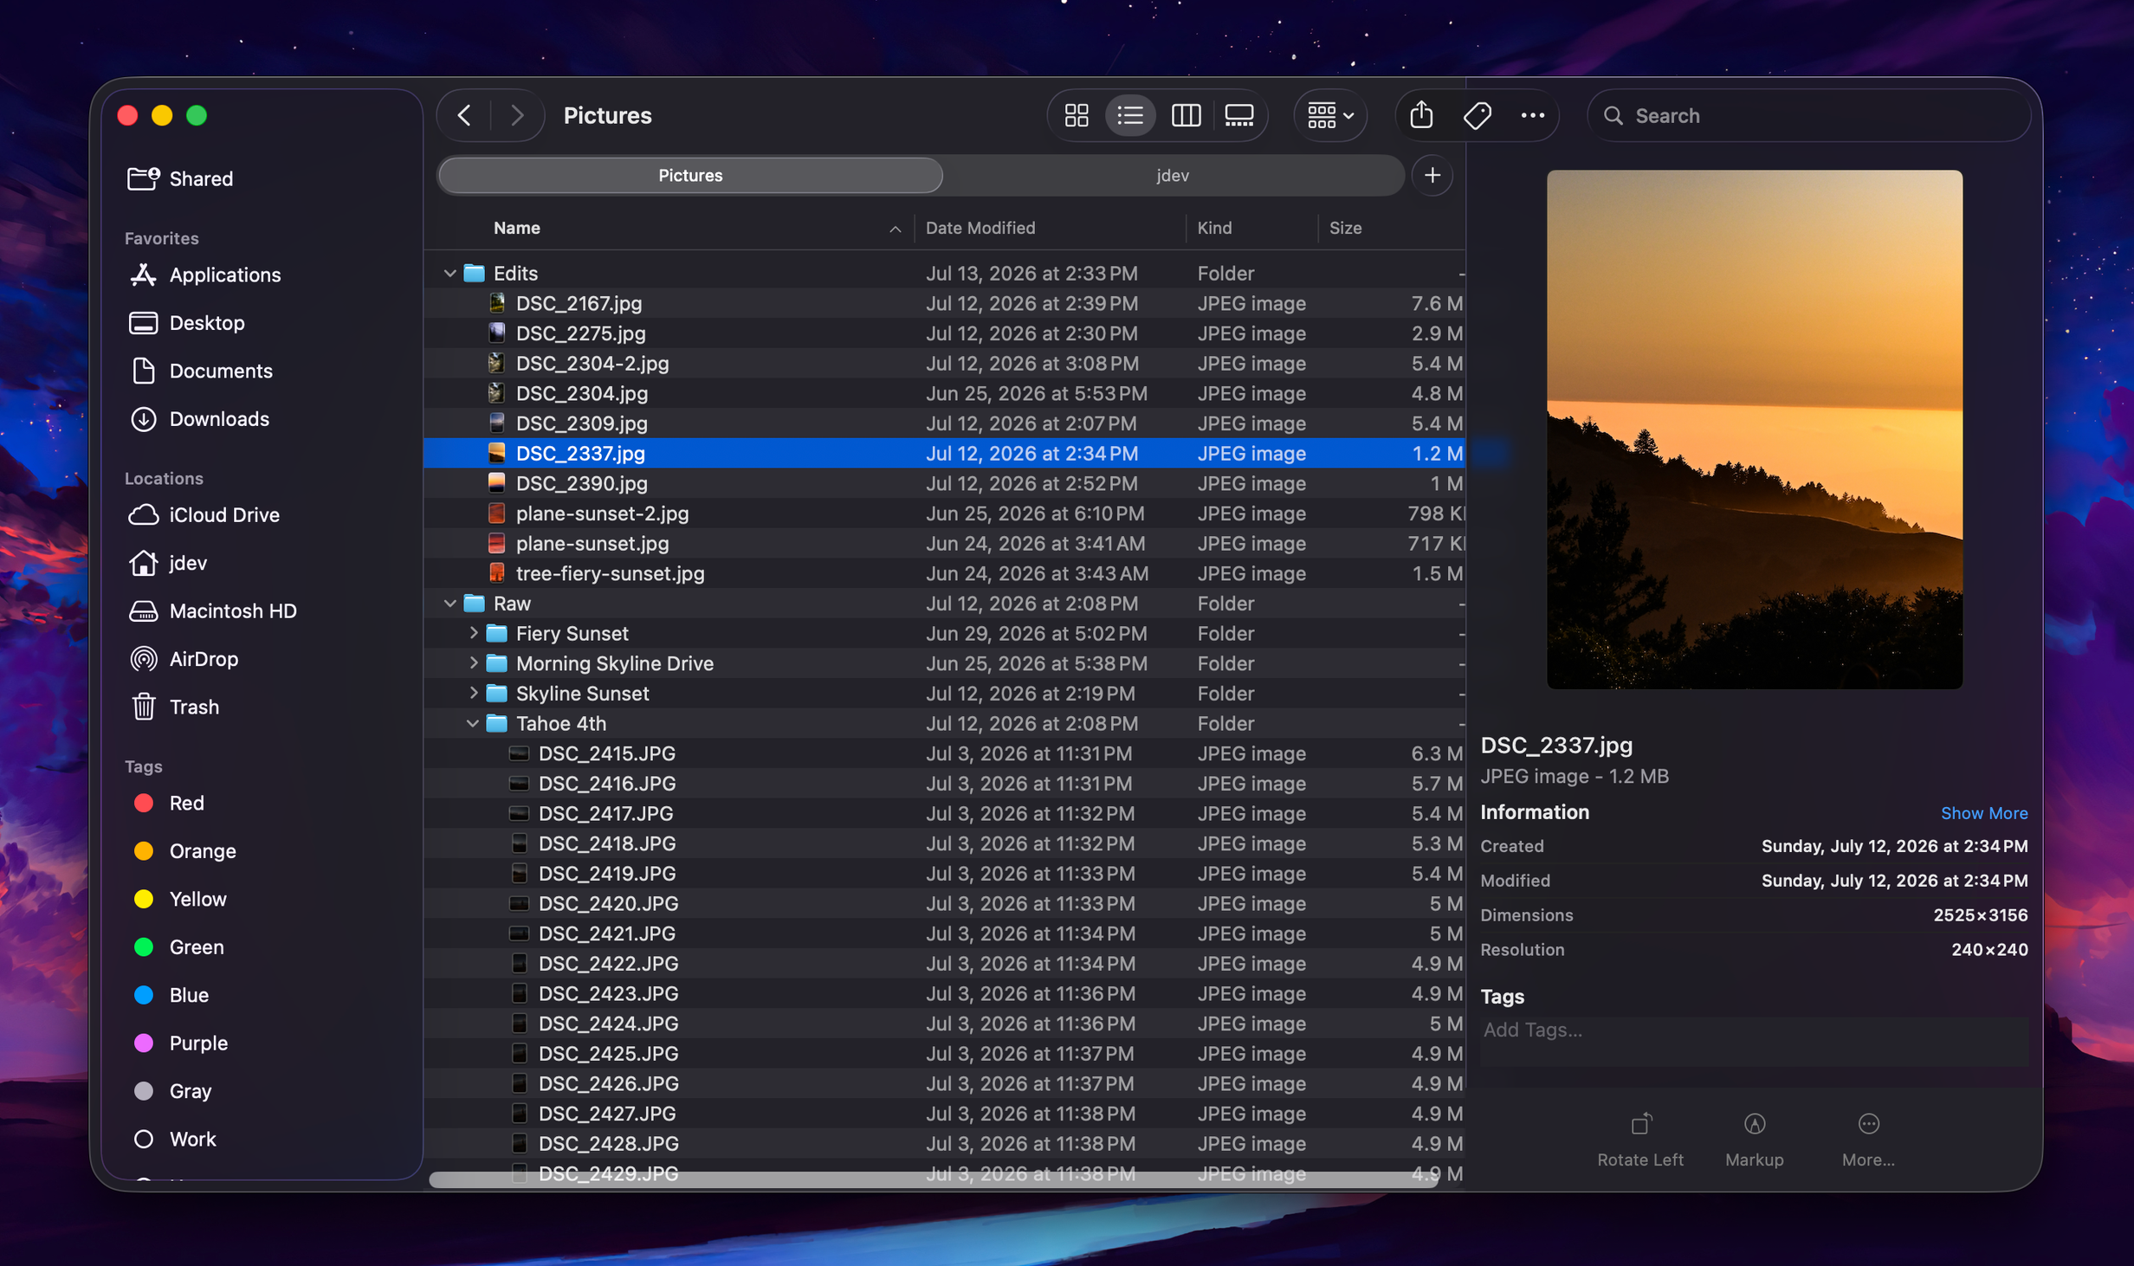
Task: Expand the Morning Skyline Drive folder
Action: (473, 663)
